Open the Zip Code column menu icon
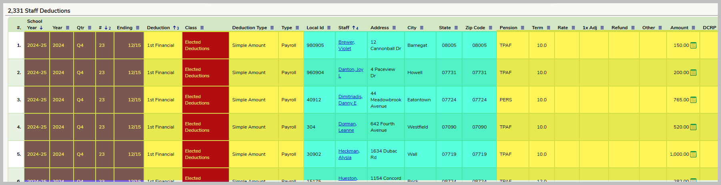This screenshot has width=721, height=185. (491, 28)
